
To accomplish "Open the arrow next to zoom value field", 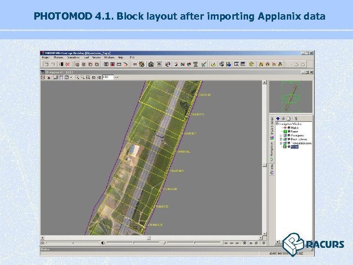I will pos(116,78).
